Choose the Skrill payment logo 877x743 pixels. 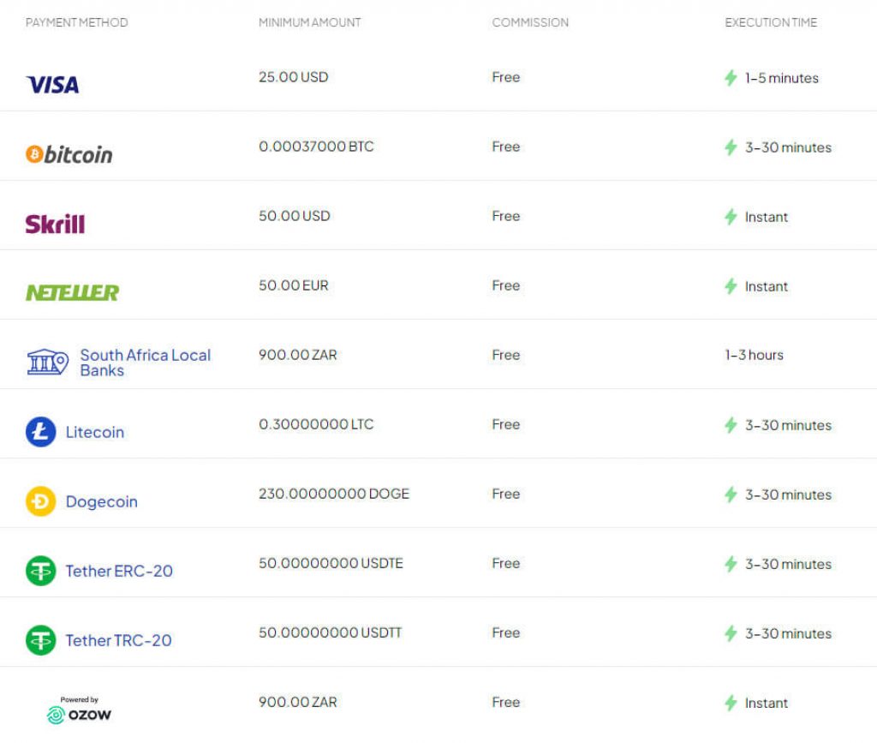pyautogui.click(x=55, y=224)
